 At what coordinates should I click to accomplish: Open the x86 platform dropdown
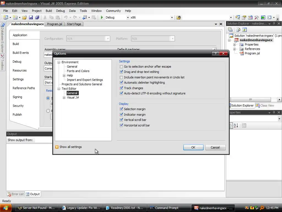[x=172, y=17]
